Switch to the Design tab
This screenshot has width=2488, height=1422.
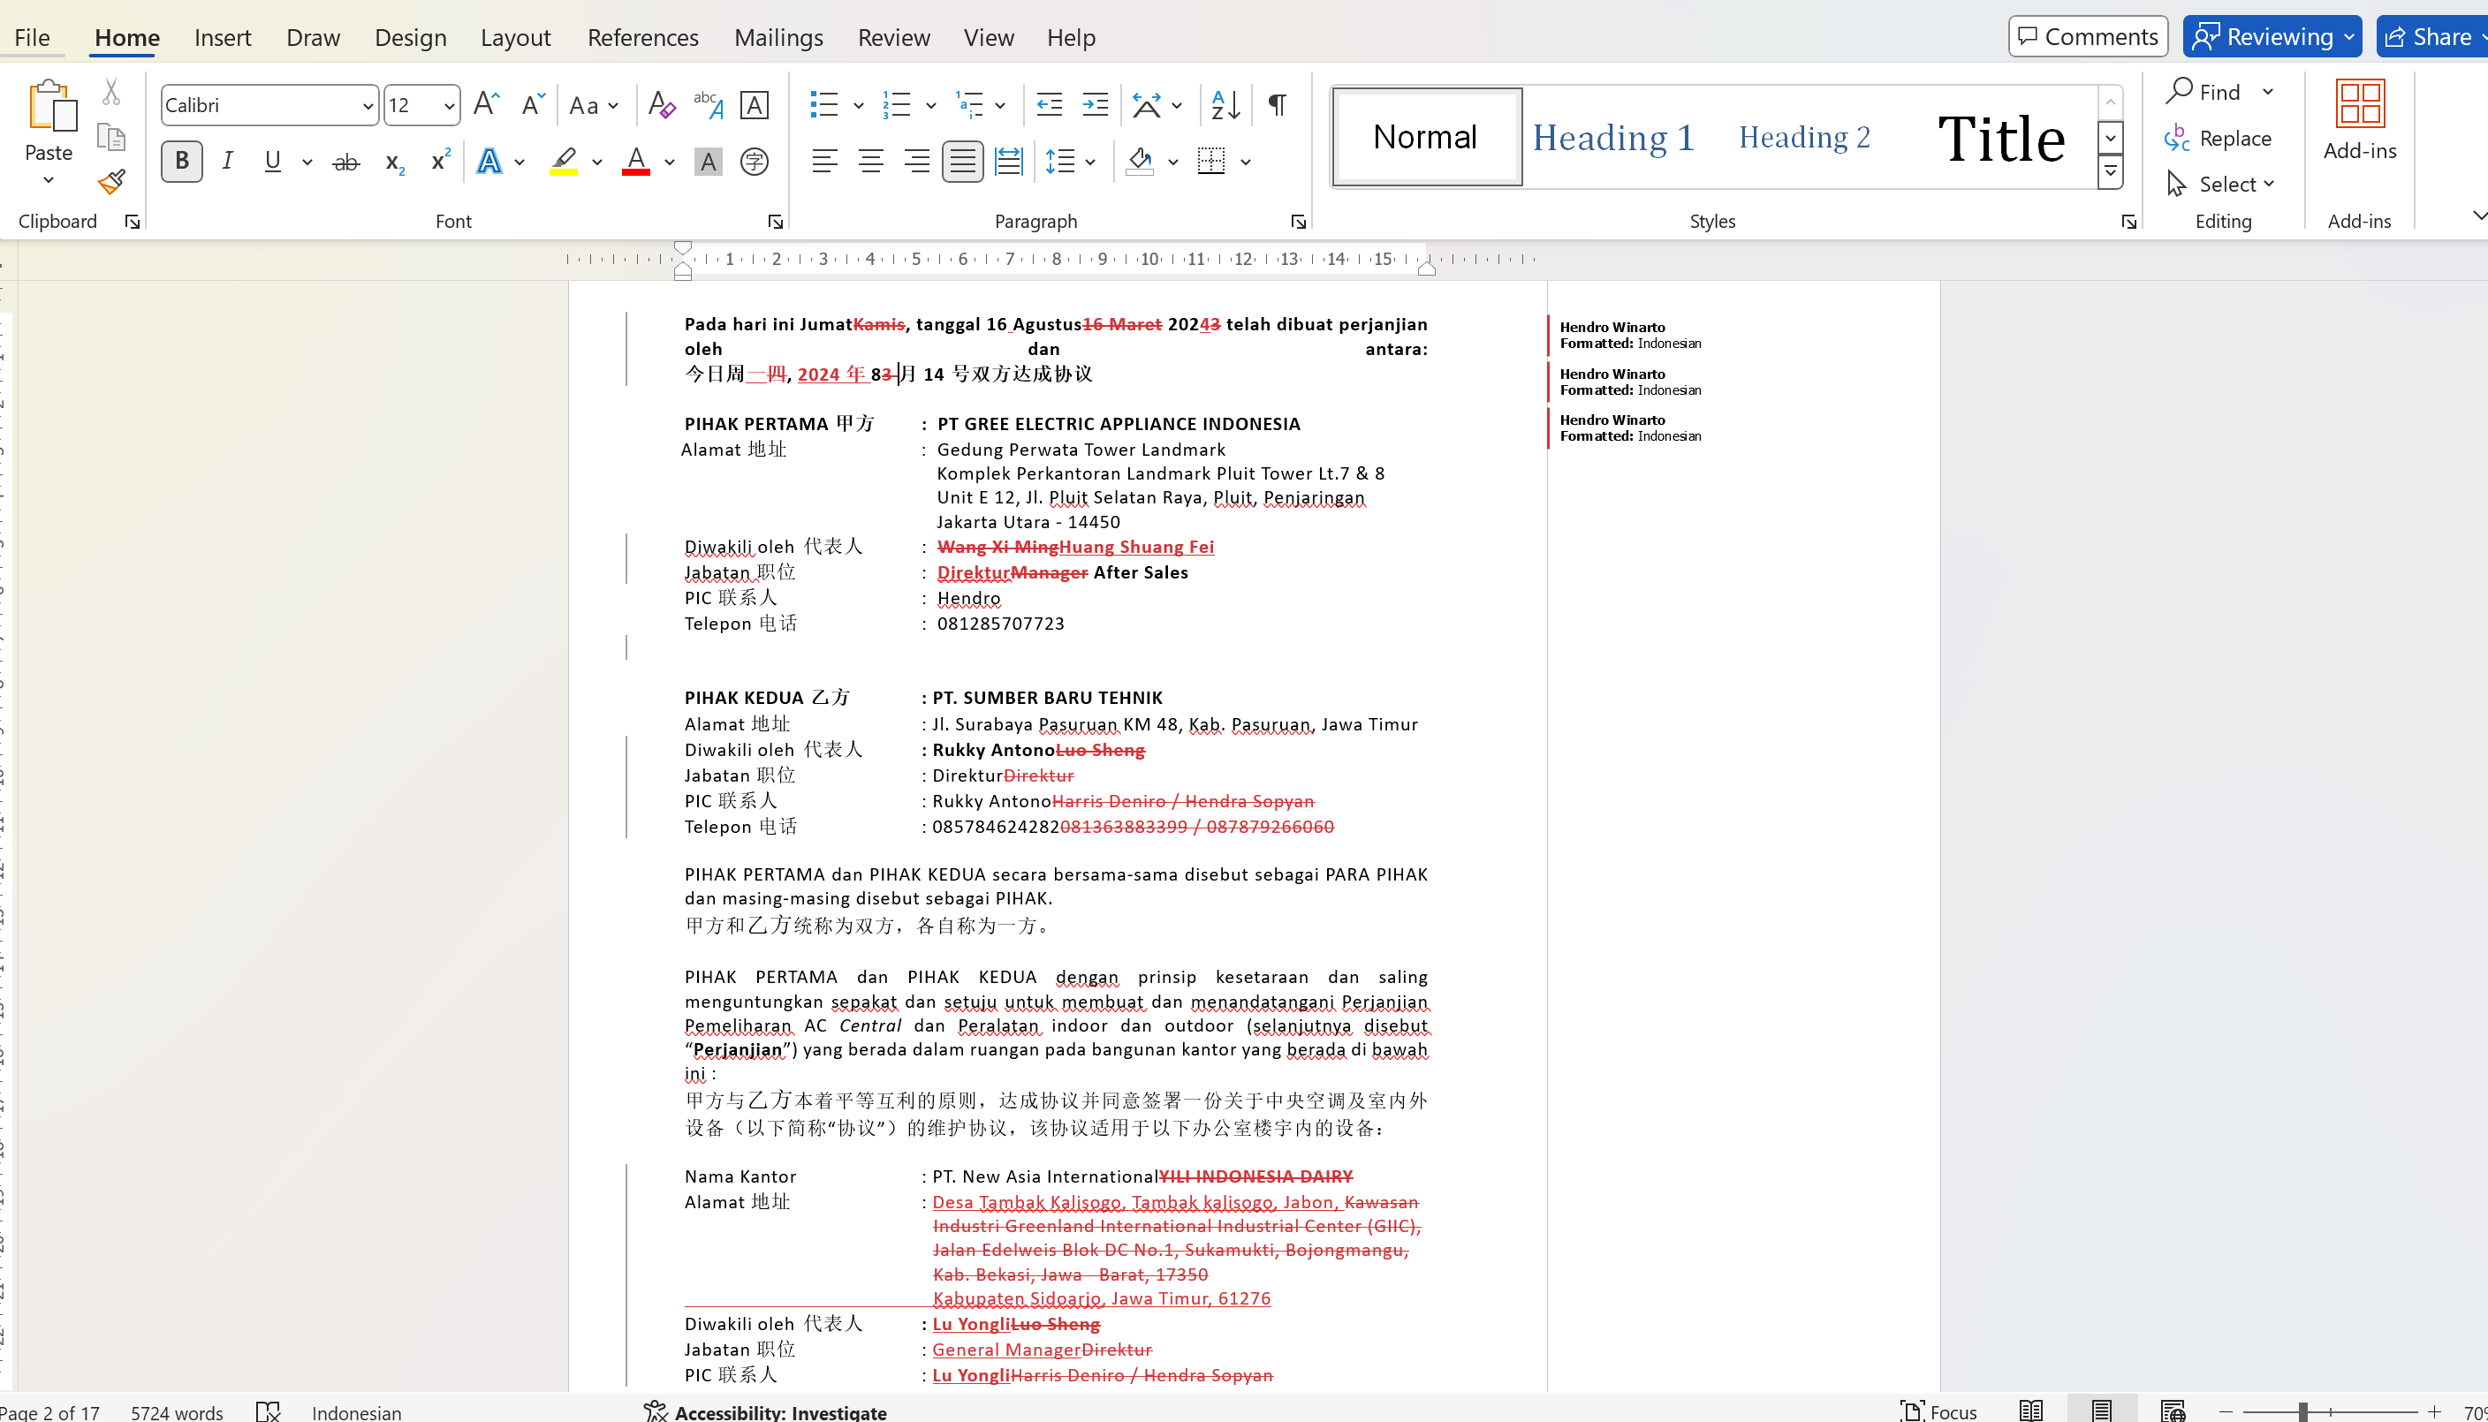coord(410,37)
